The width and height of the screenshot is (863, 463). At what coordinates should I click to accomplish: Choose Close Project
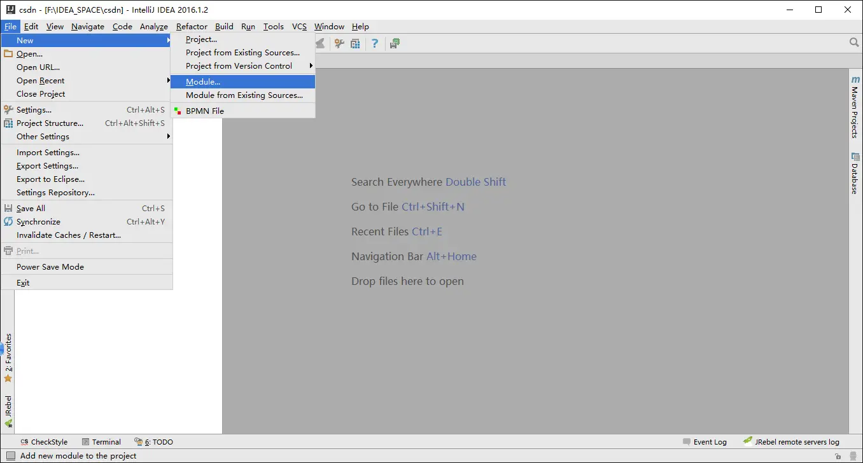click(x=87, y=94)
